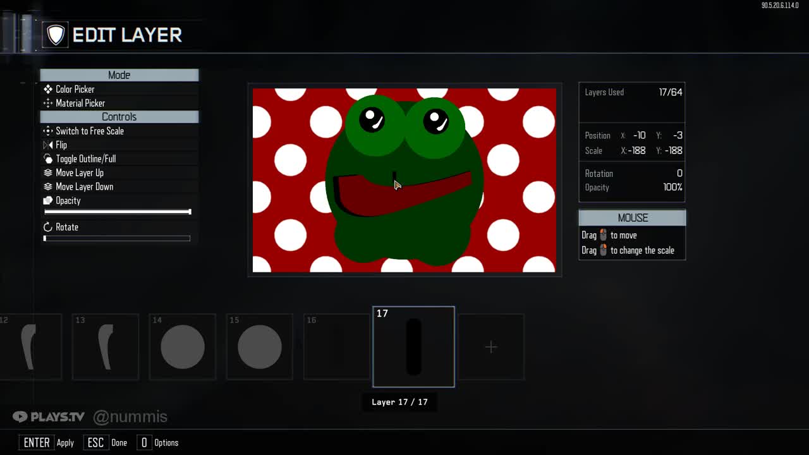Click the Rotate slider bar
Viewport: 809px width, 455px height.
click(118, 238)
